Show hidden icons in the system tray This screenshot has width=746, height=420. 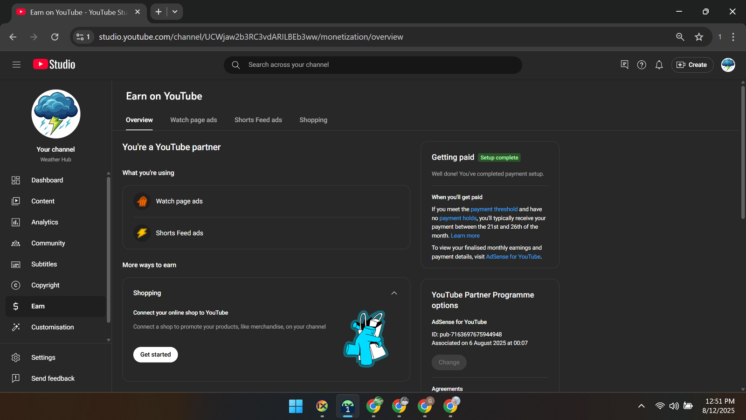pos(642,406)
